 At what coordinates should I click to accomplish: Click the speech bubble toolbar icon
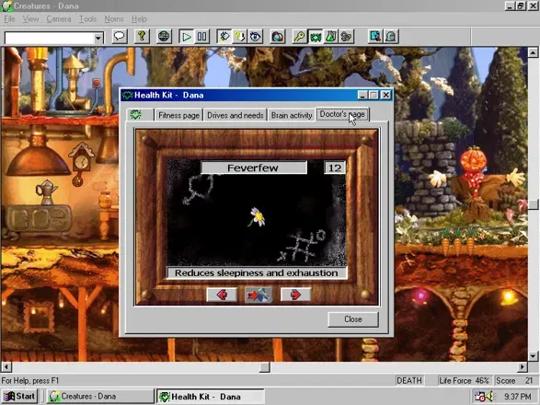point(120,36)
